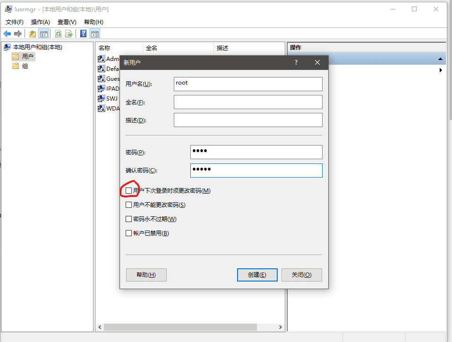
Task: Tick the 帐户已禁用 checkbox
Action: coord(128,233)
